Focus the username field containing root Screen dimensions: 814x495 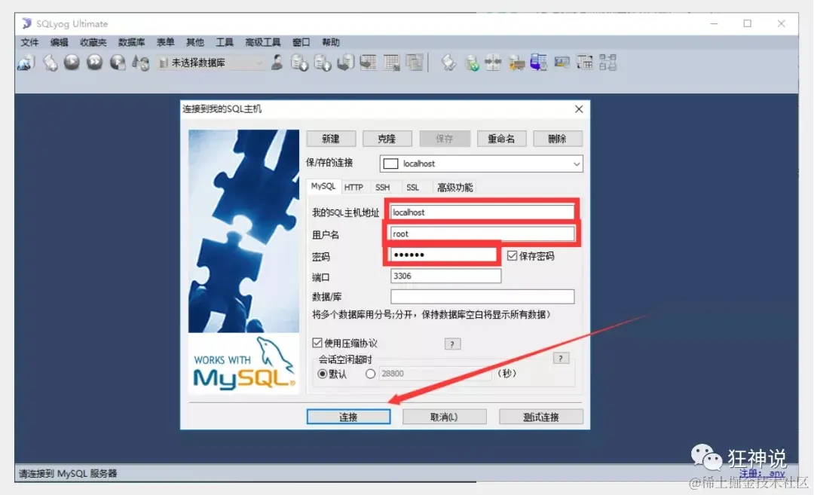[482, 234]
